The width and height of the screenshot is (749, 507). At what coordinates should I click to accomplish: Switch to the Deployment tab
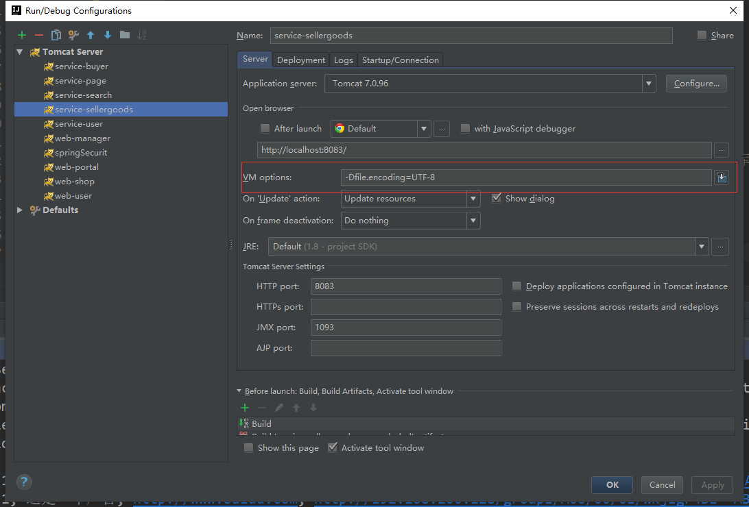tap(301, 60)
